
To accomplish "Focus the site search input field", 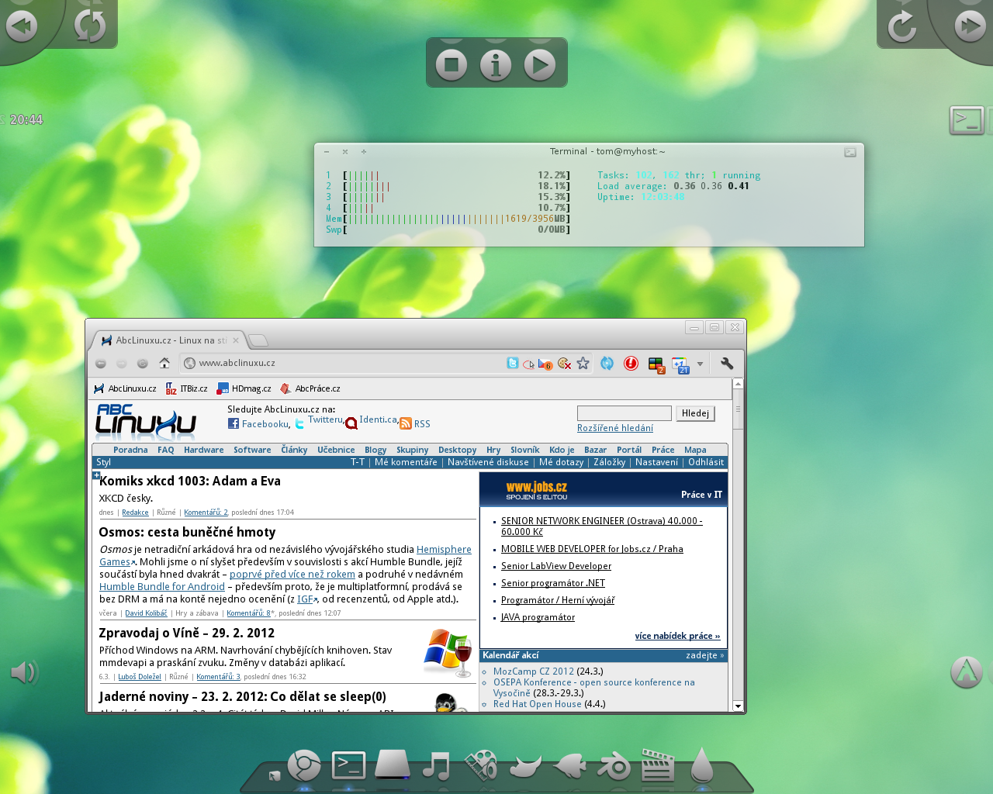I will (x=625, y=413).
